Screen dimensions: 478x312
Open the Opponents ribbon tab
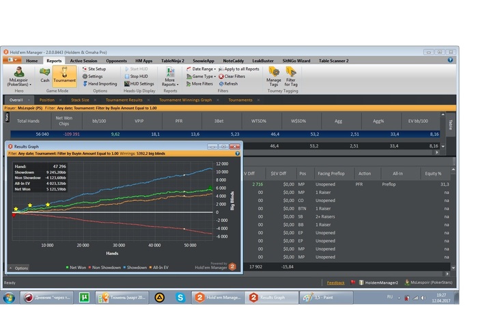pos(116,61)
